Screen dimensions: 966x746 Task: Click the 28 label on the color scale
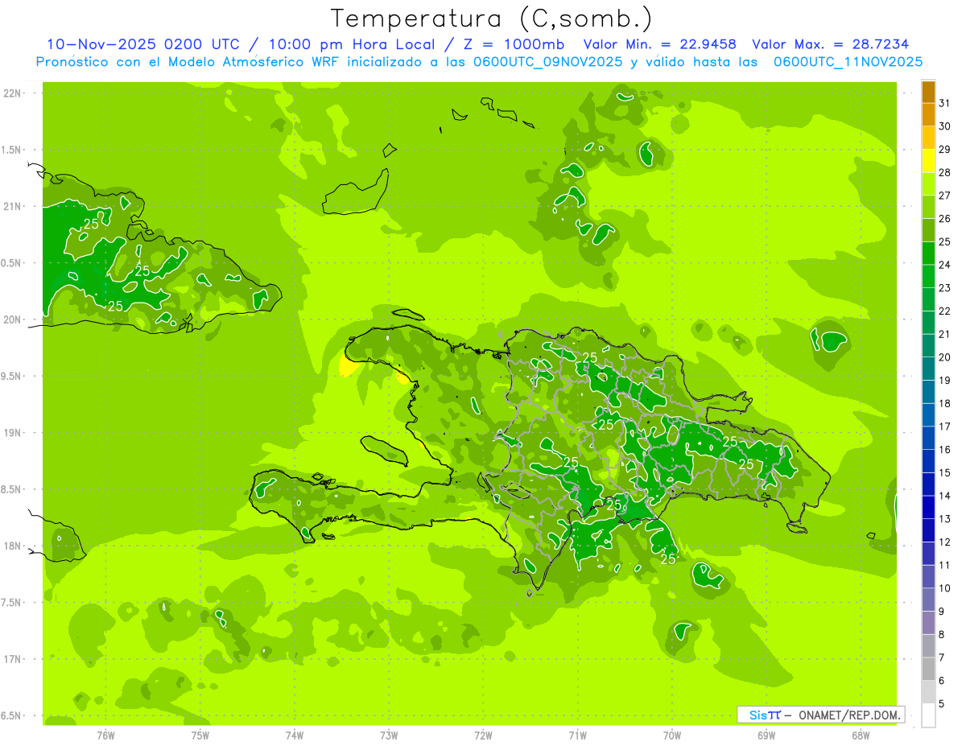[944, 172]
